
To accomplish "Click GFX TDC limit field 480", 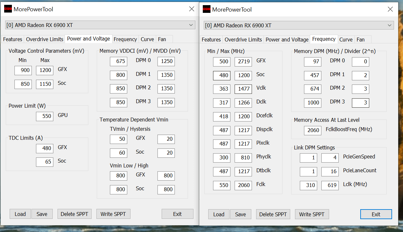I will (x=45, y=148).
